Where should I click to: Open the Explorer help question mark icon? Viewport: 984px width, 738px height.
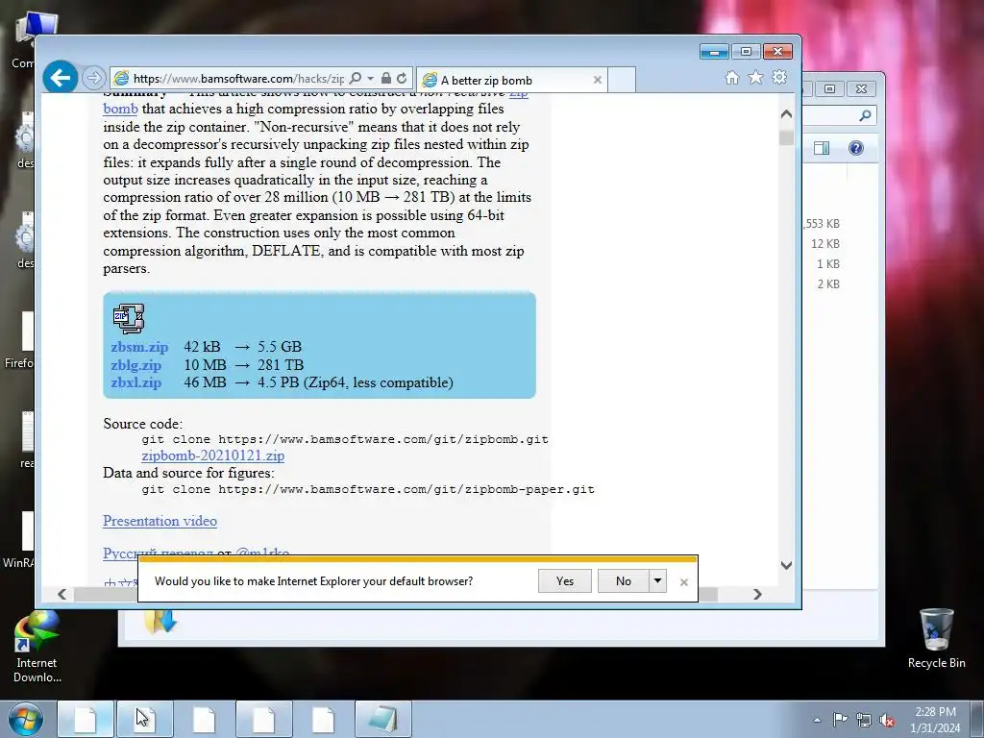click(x=856, y=148)
